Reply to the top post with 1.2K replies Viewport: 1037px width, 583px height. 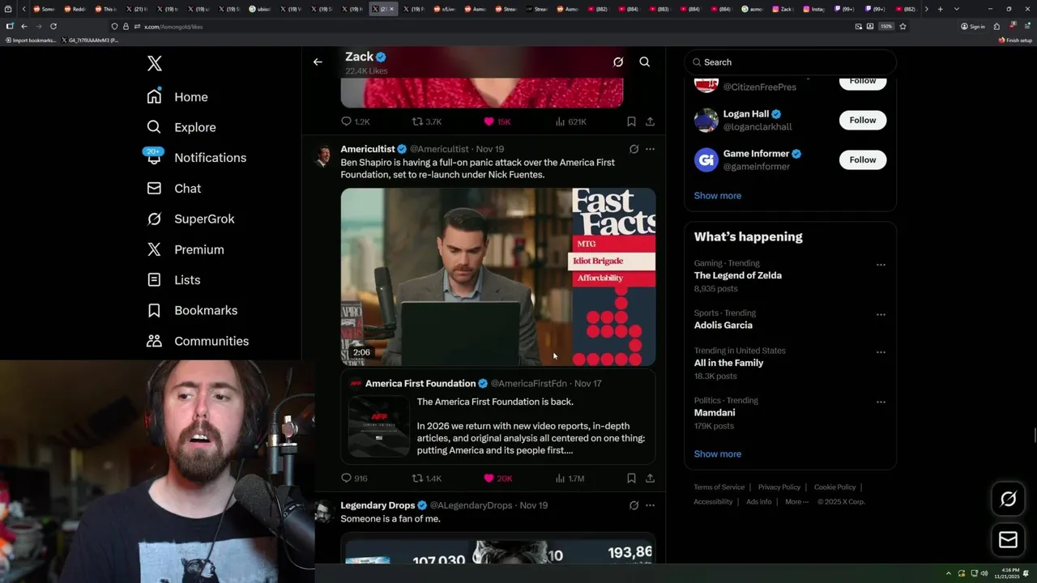(355, 121)
